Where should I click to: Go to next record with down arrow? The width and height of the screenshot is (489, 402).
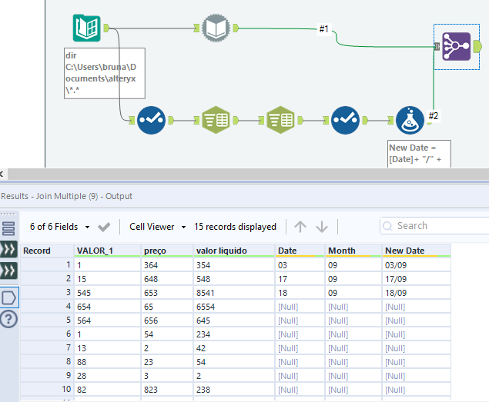322,227
